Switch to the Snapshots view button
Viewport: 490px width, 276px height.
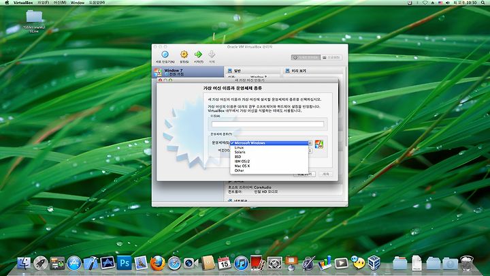(x=331, y=57)
